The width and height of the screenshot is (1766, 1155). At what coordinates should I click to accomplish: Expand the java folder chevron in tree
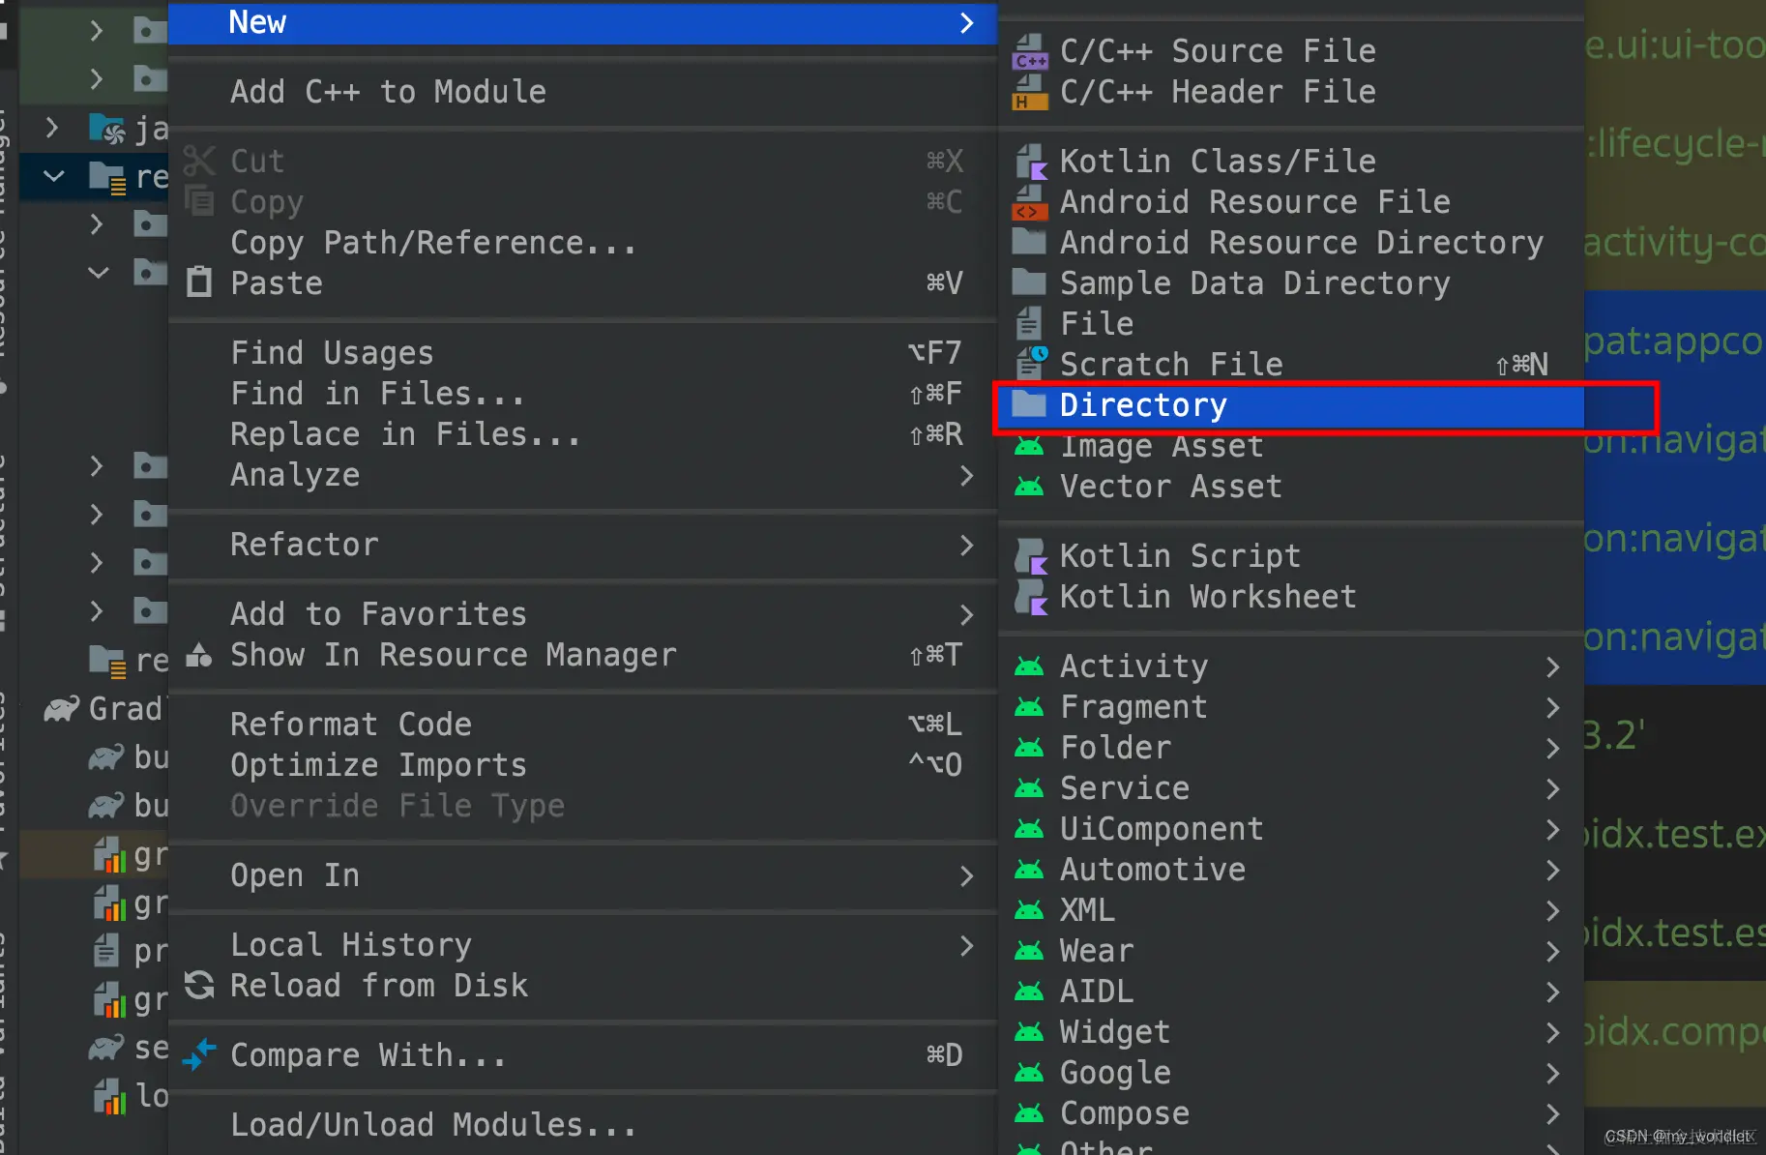point(53,128)
